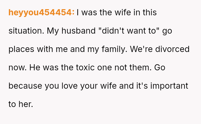This screenshot has height=124, width=201.
Task: Click the word "Go" ending the fourth line
Action: click(160, 68)
